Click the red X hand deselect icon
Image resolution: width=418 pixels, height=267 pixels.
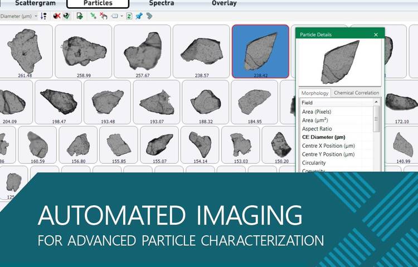(x=103, y=16)
